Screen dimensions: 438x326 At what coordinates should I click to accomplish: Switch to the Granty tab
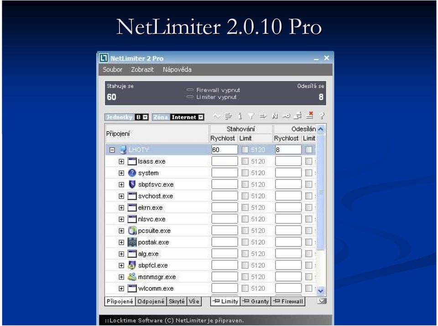(255, 301)
